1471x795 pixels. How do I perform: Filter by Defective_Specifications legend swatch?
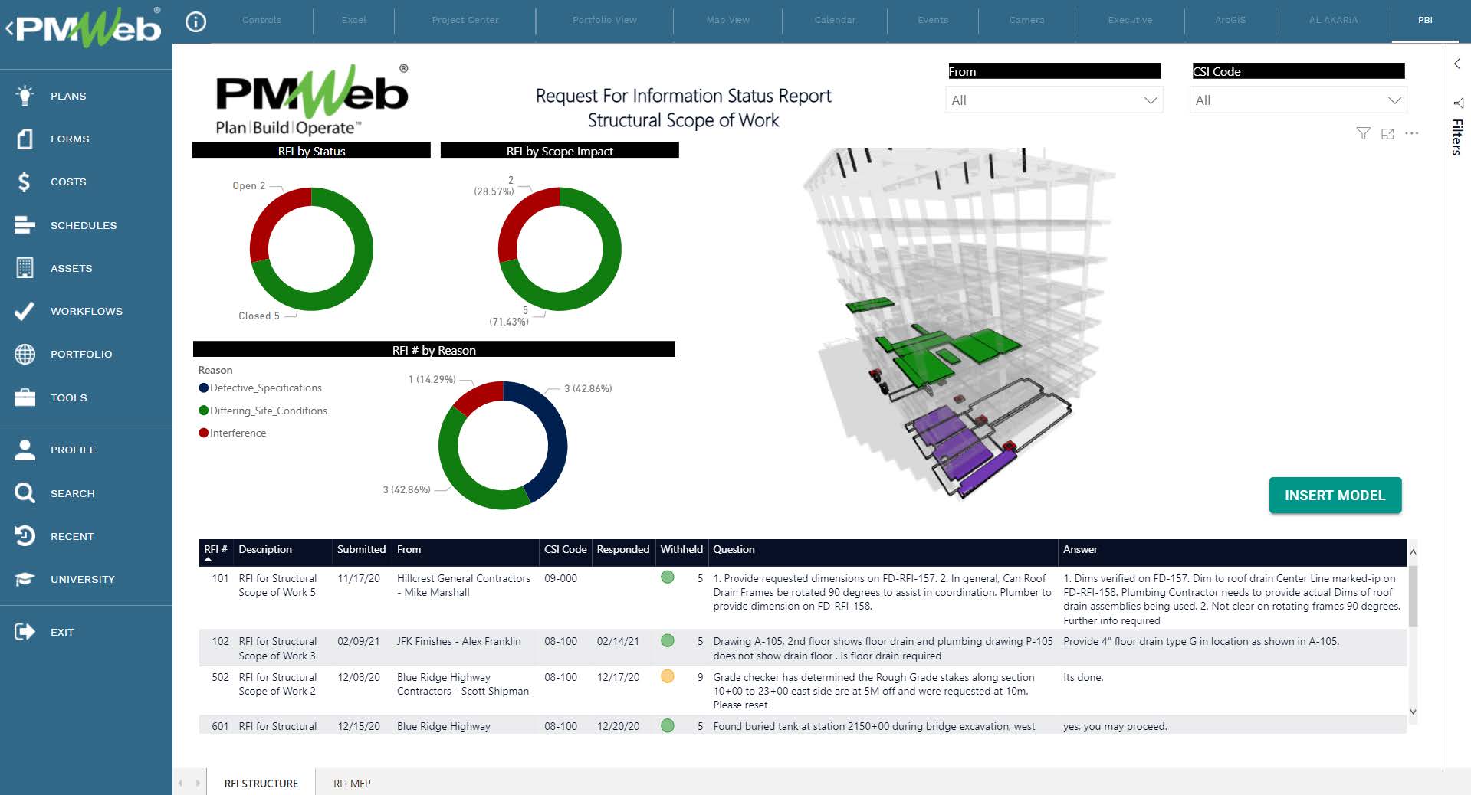pos(204,388)
